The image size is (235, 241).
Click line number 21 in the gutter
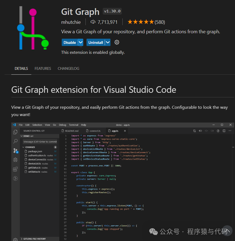65,202
